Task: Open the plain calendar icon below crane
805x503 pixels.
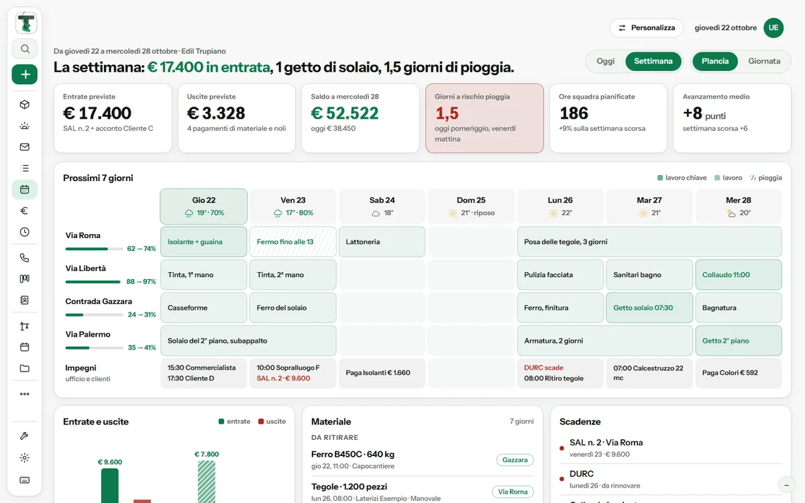Action: pyautogui.click(x=25, y=347)
